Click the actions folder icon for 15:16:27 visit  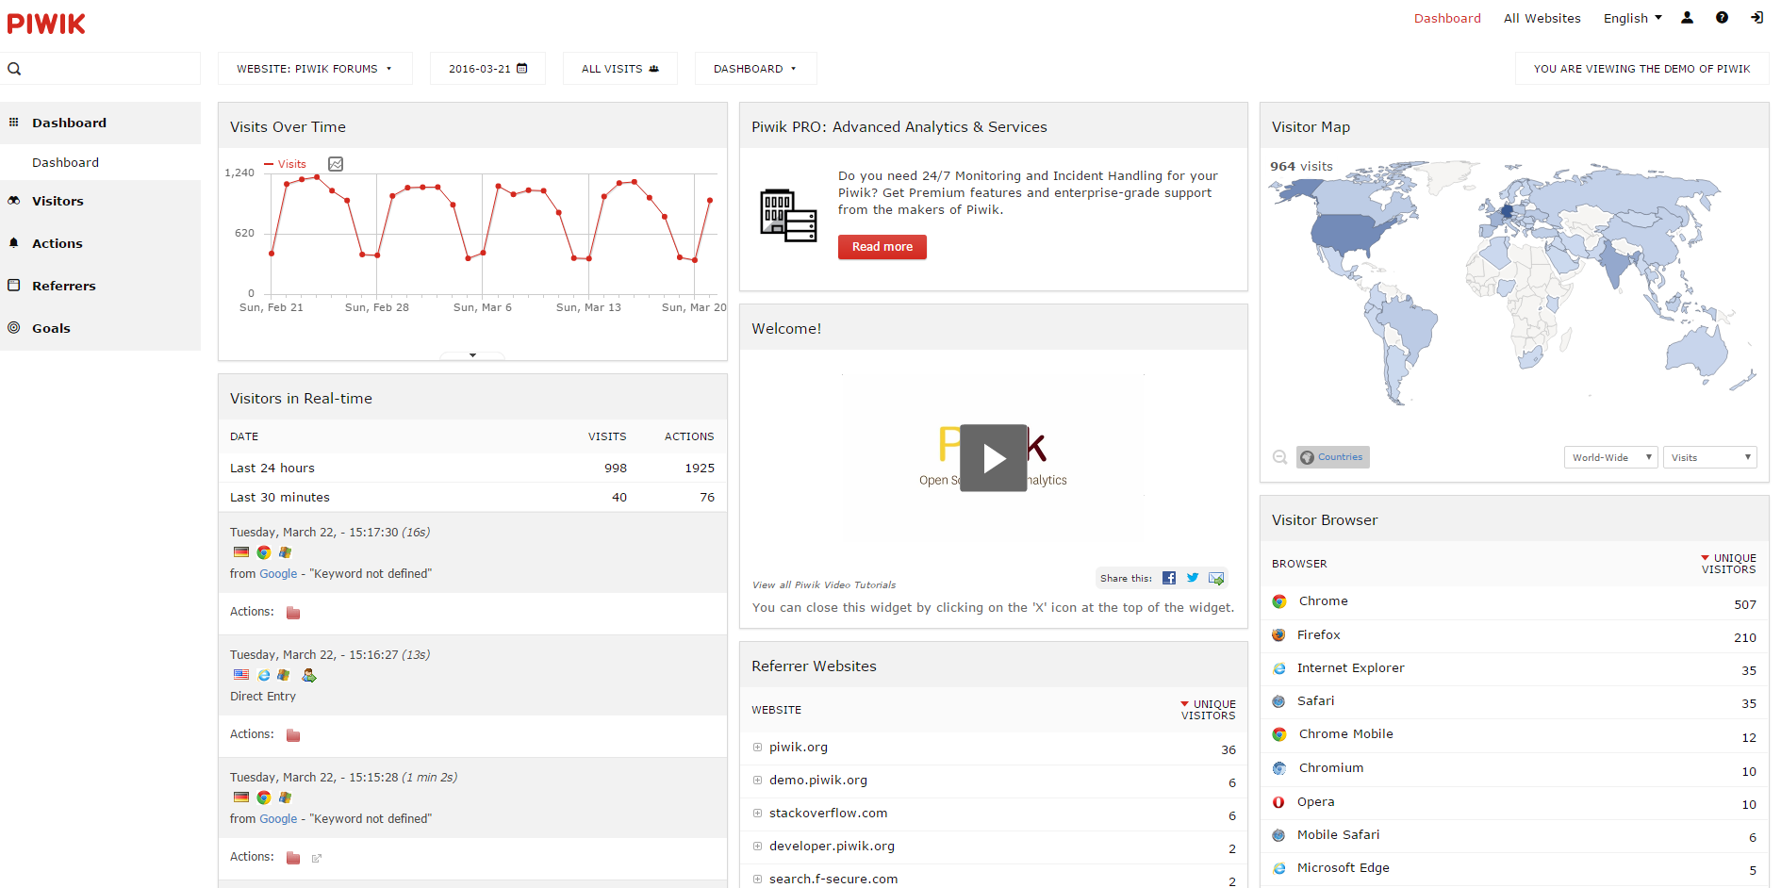[x=293, y=735]
